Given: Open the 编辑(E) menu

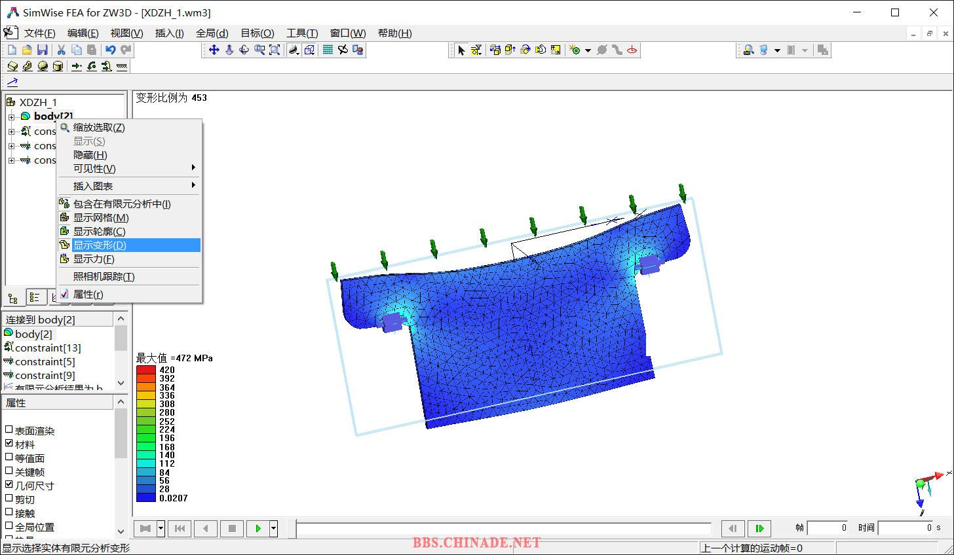Looking at the screenshot, I should point(83,33).
